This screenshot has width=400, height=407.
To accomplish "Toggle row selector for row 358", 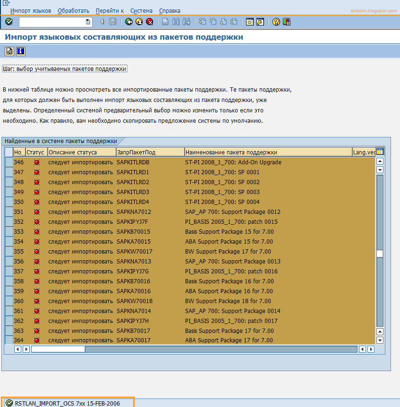I will [9, 281].
